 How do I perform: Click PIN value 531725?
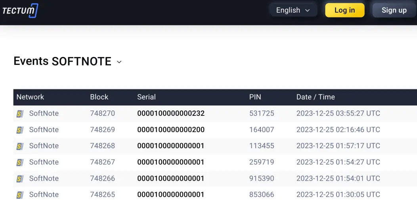[262, 113]
